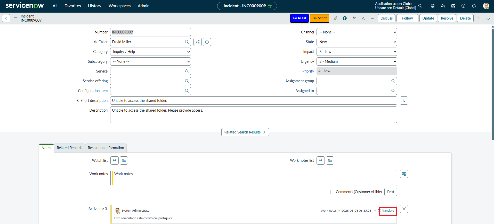Click the Priority link label

(x=308, y=71)
